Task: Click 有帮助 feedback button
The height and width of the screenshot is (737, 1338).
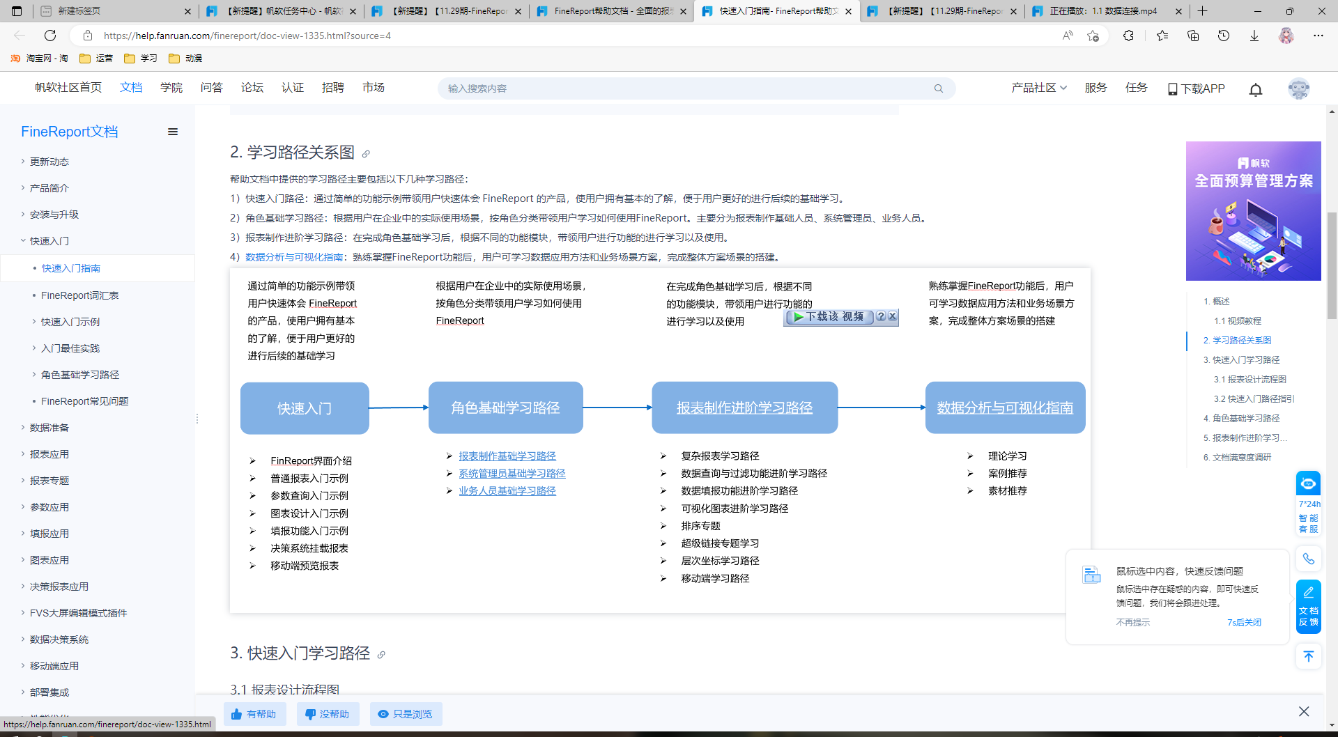Action: [x=254, y=714]
